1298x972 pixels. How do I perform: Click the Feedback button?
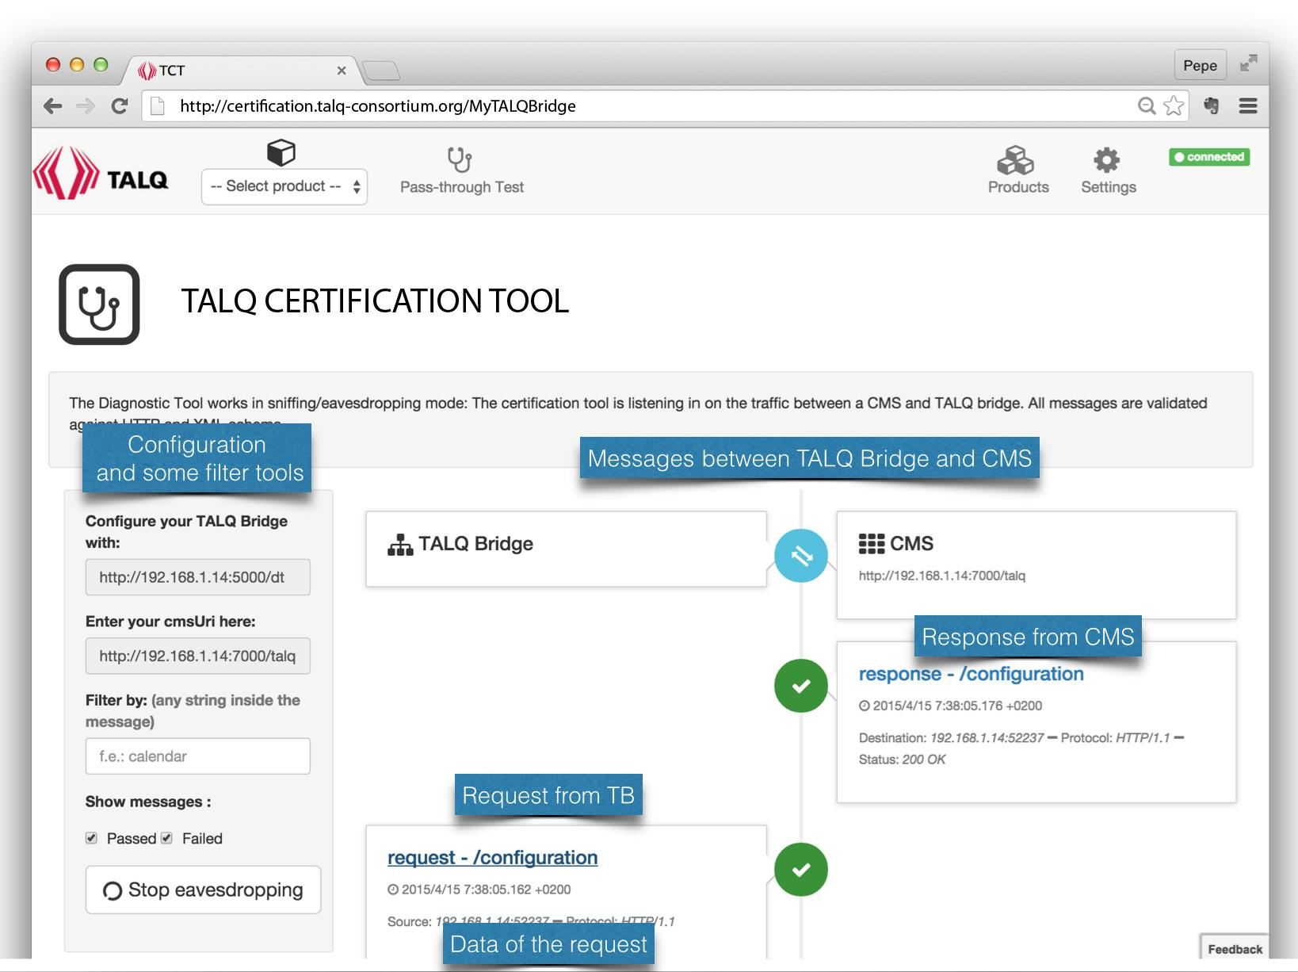point(1234,948)
